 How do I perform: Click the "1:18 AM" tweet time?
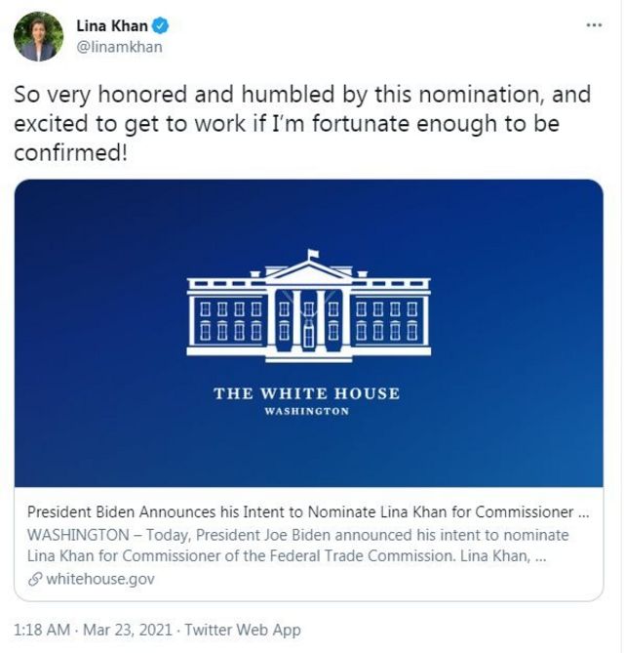(43, 630)
